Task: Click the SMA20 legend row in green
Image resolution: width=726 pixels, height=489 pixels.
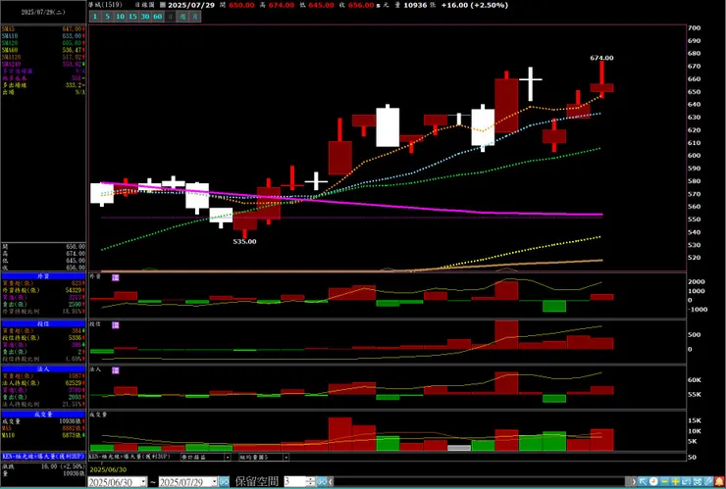Action: pos(43,43)
